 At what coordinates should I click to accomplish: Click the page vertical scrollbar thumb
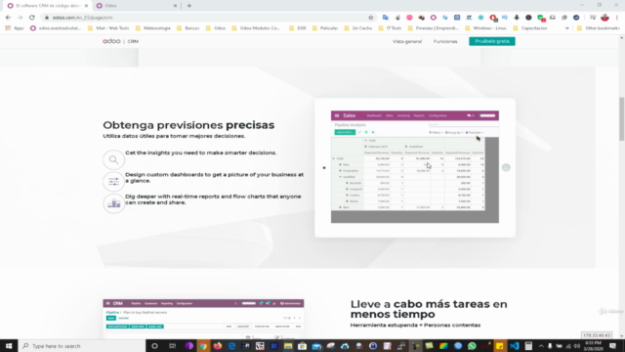point(621,118)
